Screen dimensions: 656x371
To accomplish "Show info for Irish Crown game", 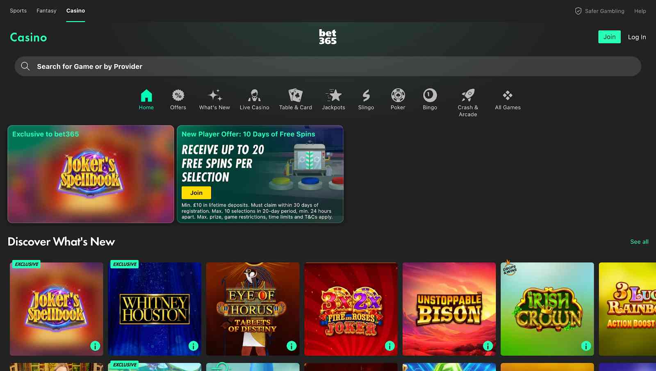I will click(586, 346).
